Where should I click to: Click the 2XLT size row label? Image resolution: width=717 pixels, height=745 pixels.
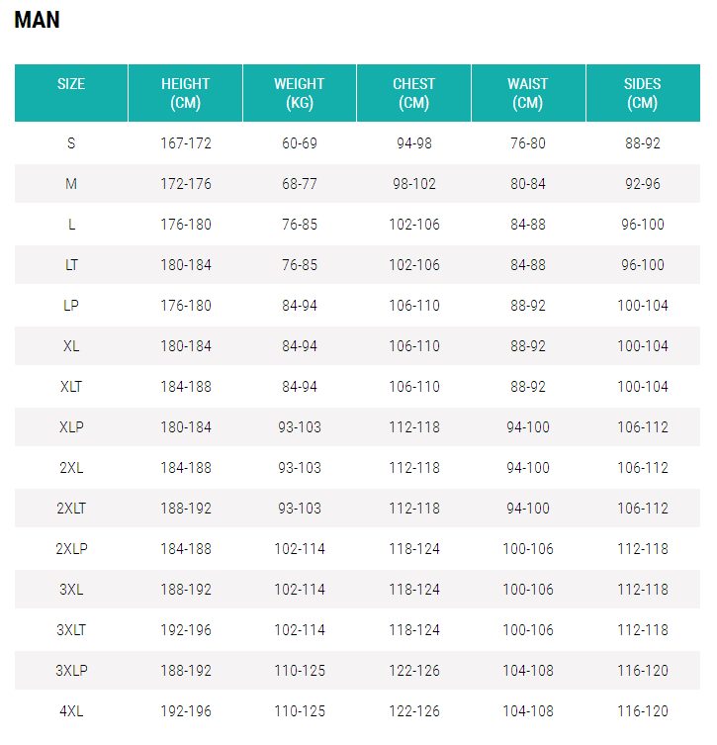pos(71,509)
